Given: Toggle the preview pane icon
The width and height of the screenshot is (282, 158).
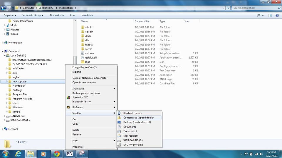Looking at the screenshot, I should tap(270, 16).
